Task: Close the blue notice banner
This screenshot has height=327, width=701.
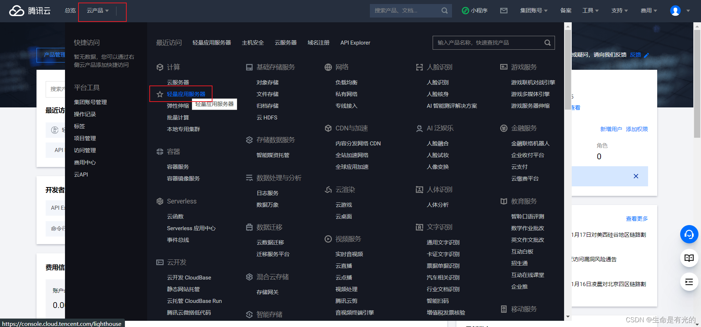Action: 636,176
